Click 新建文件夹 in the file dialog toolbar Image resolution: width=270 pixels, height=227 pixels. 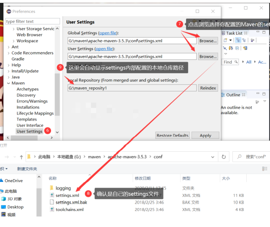pyautogui.click(x=27, y=169)
